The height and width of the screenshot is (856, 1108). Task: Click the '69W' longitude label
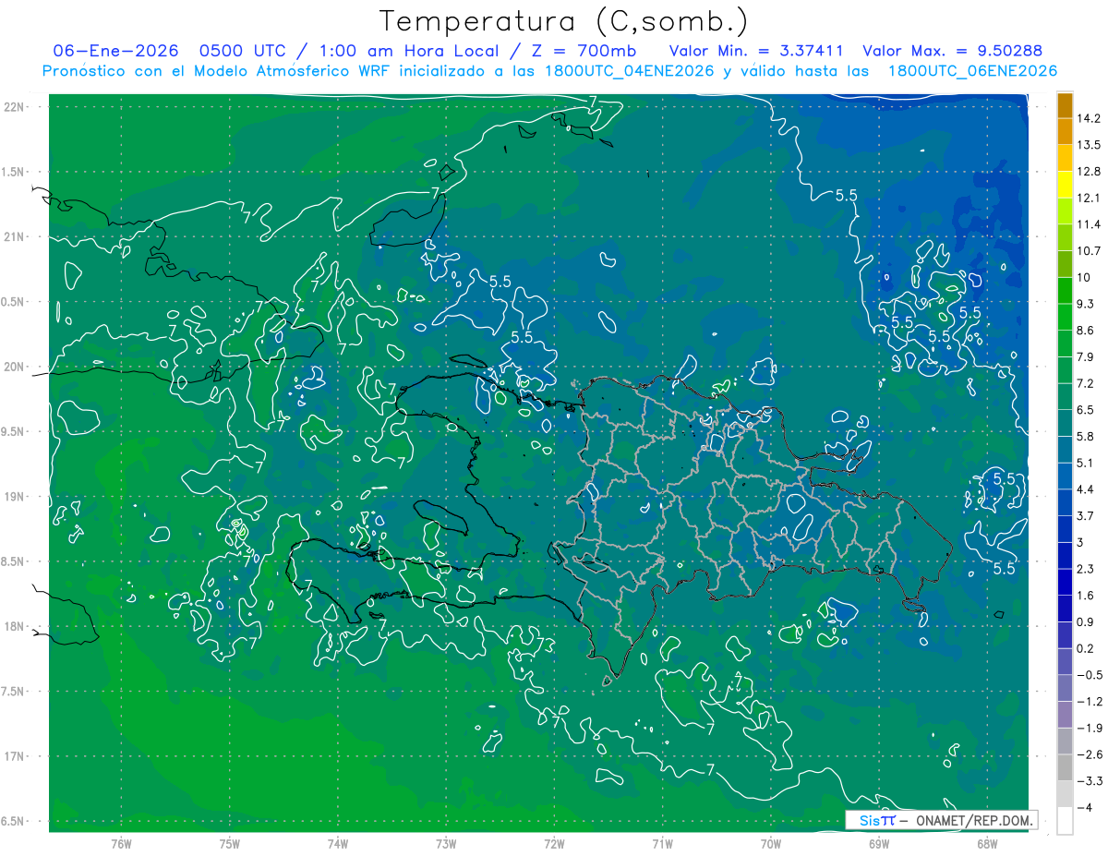tap(879, 844)
